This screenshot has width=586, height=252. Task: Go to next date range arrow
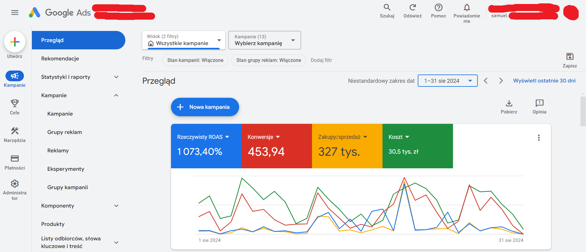(x=501, y=81)
